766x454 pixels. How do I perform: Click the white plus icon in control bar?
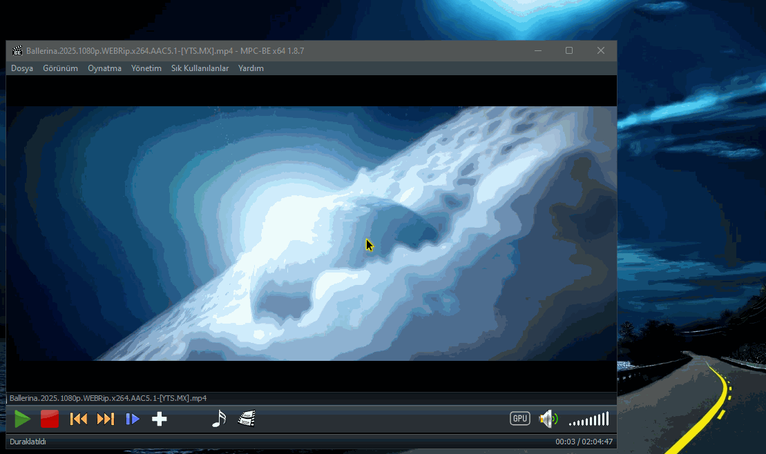click(x=160, y=419)
